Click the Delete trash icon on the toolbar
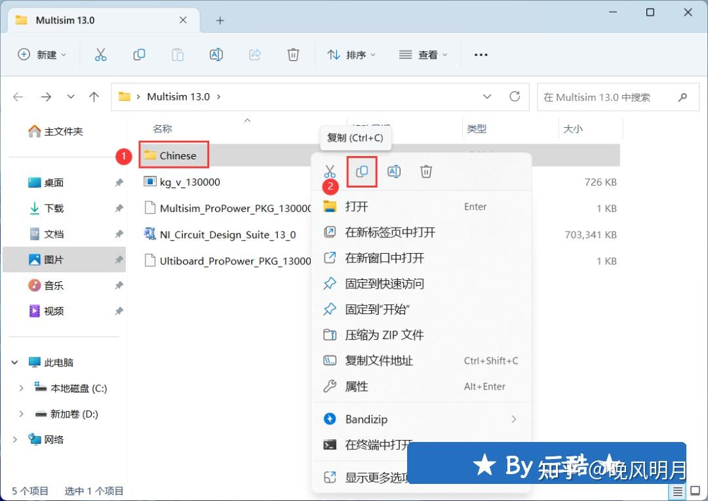This screenshot has height=501, width=708. pos(293,54)
